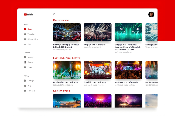Screen dimensions: 175x116
Task: Click the History clock icon
Action: [25, 57]
